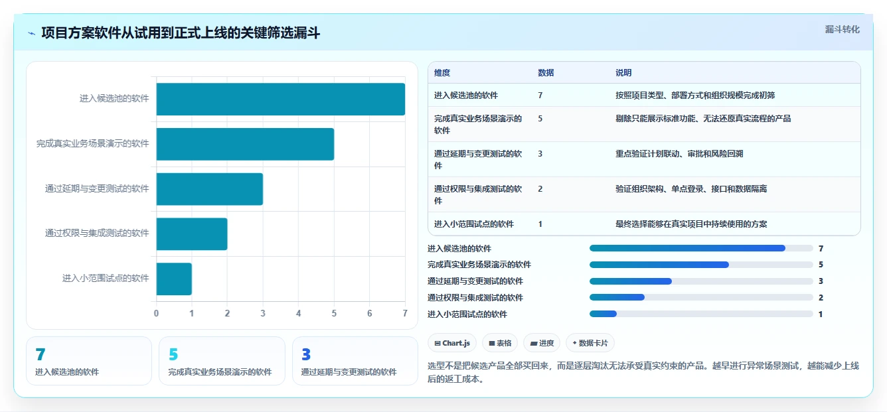Image resolution: width=887 pixels, height=412 pixels.
Task: Click the 维度 column header
Action: pyautogui.click(x=442, y=73)
